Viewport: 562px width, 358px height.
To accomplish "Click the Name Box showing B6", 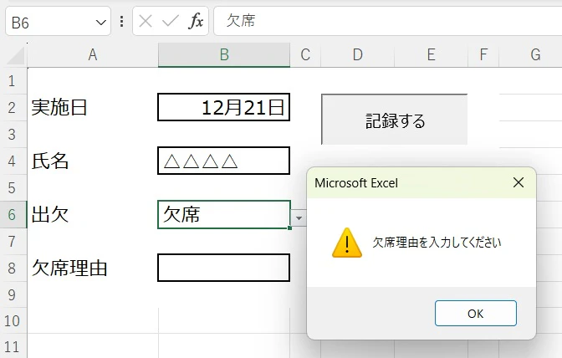I will pos(50,23).
